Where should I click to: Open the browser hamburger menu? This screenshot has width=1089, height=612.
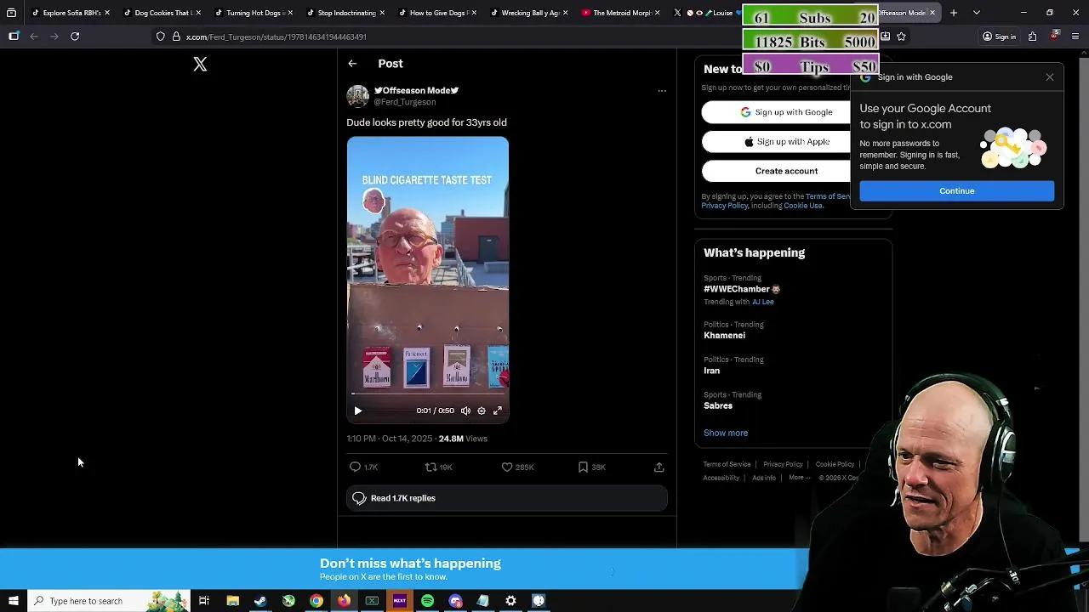tap(1076, 37)
